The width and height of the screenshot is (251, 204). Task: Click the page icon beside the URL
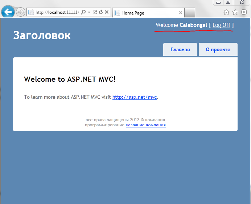pos(31,12)
